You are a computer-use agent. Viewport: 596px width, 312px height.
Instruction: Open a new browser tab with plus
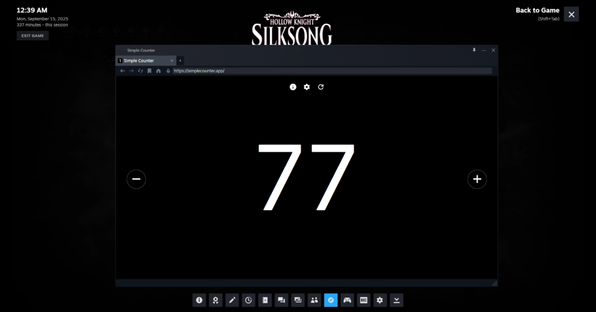tap(180, 61)
